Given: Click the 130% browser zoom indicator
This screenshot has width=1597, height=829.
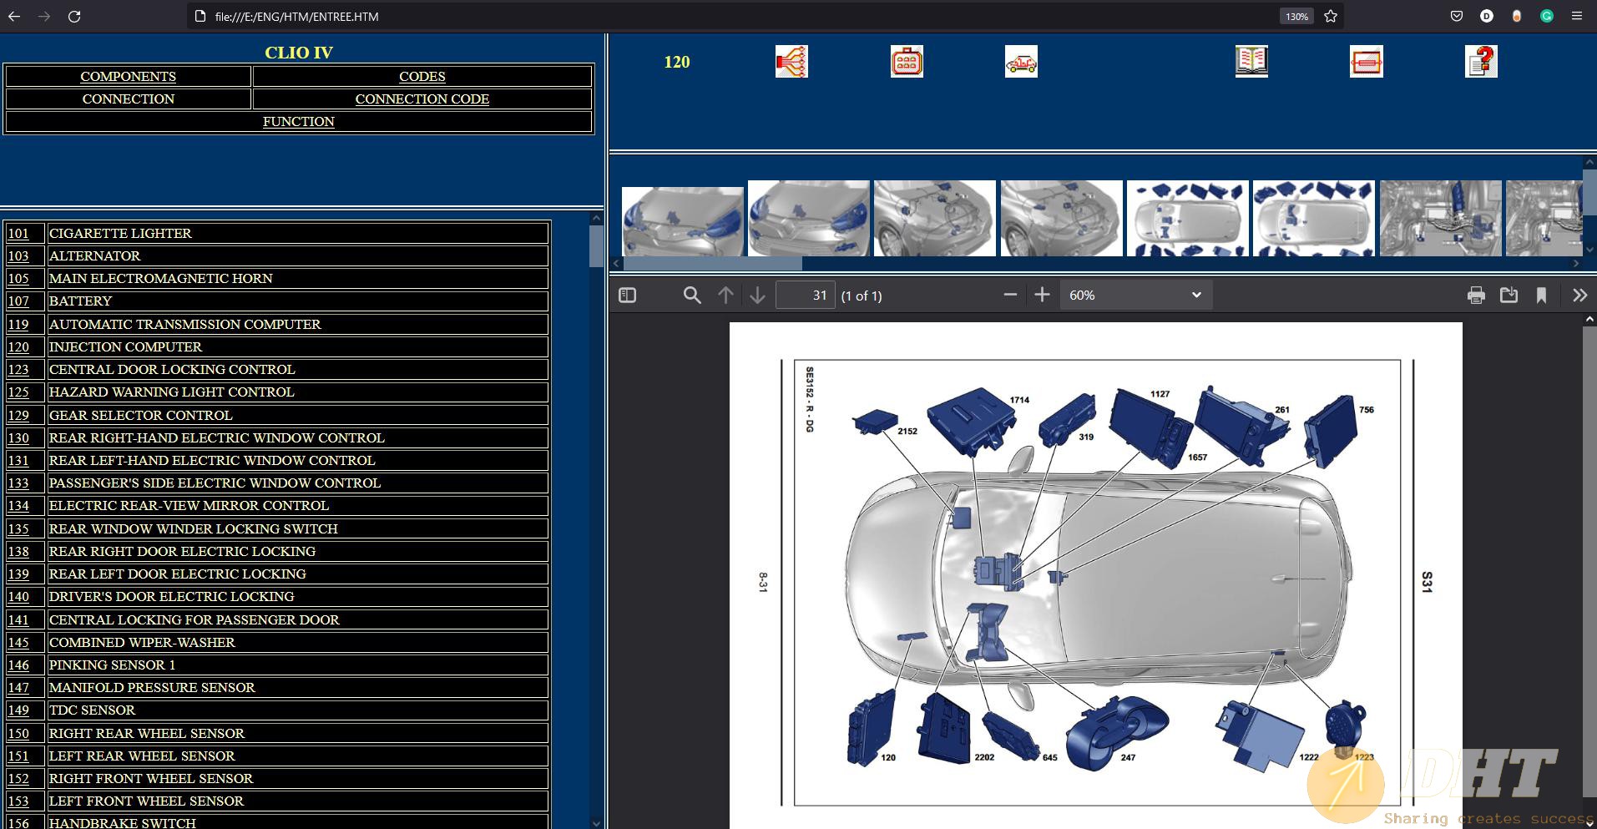Looking at the screenshot, I should coord(1296,17).
